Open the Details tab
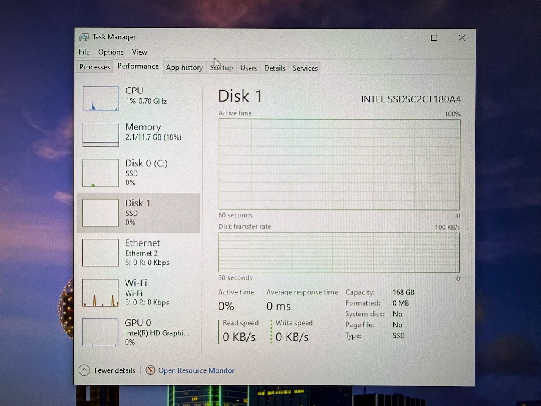Viewport: 541px width, 406px height. click(275, 68)
